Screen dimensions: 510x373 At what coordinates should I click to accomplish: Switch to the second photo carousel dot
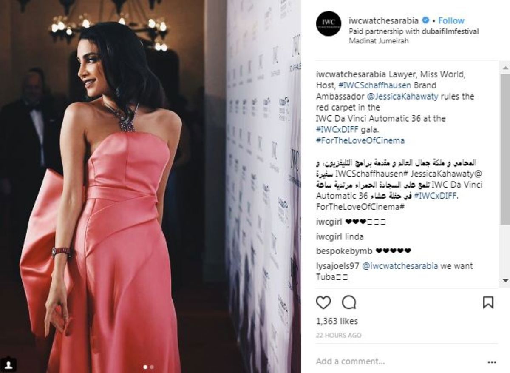pos(152,366)
